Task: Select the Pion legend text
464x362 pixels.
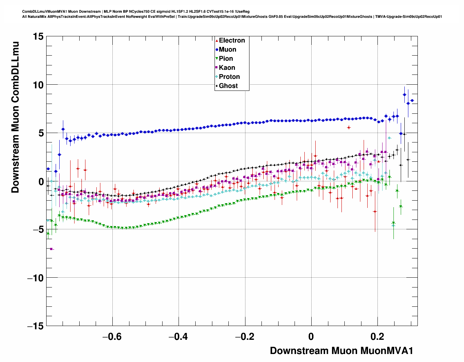Action: coord(226,59)
